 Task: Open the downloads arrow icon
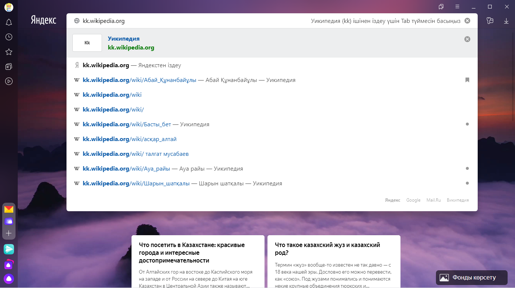pyautogui.click(x=507, y=21)
